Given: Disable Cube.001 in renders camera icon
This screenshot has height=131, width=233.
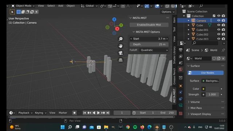Looking at the screenshot, I should coord(223,30).
